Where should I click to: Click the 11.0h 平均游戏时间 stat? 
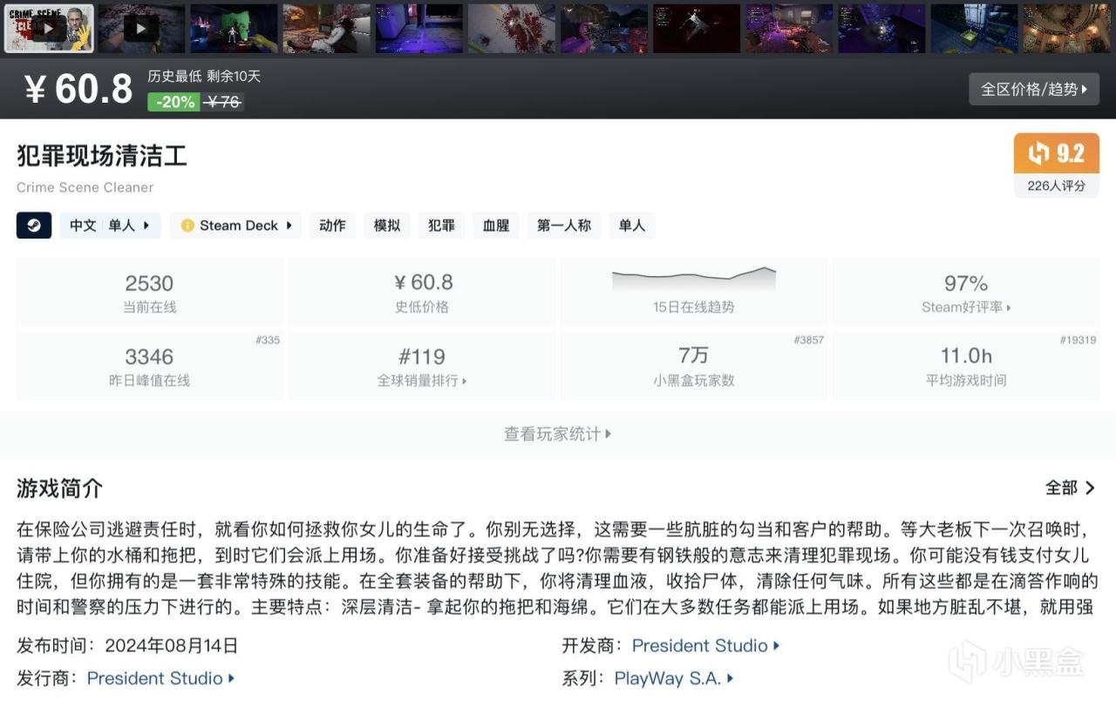[966, 366]
